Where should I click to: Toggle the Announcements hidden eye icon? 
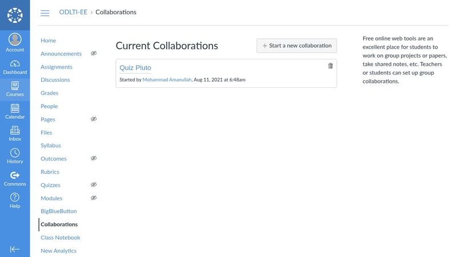[94, 53]
